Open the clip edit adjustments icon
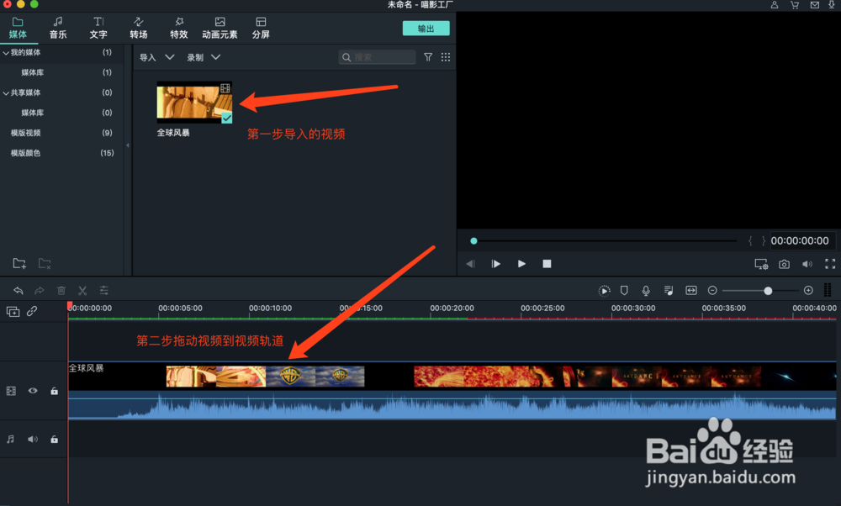Viewport: 841px width, 506px height. tap(104, 291)
